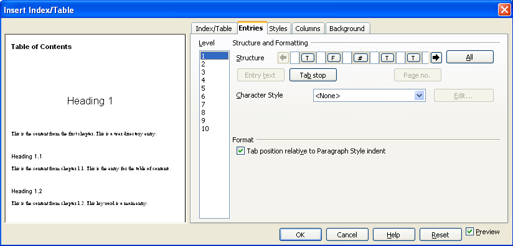Click the greyed left arrow in Structure row
Image resolution: width=513 pixels, height=246 pixels.
283,58
